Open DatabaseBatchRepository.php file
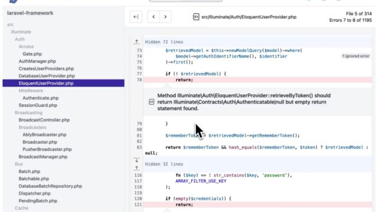The width and height of the screenshot is (378, 212). 50,186
